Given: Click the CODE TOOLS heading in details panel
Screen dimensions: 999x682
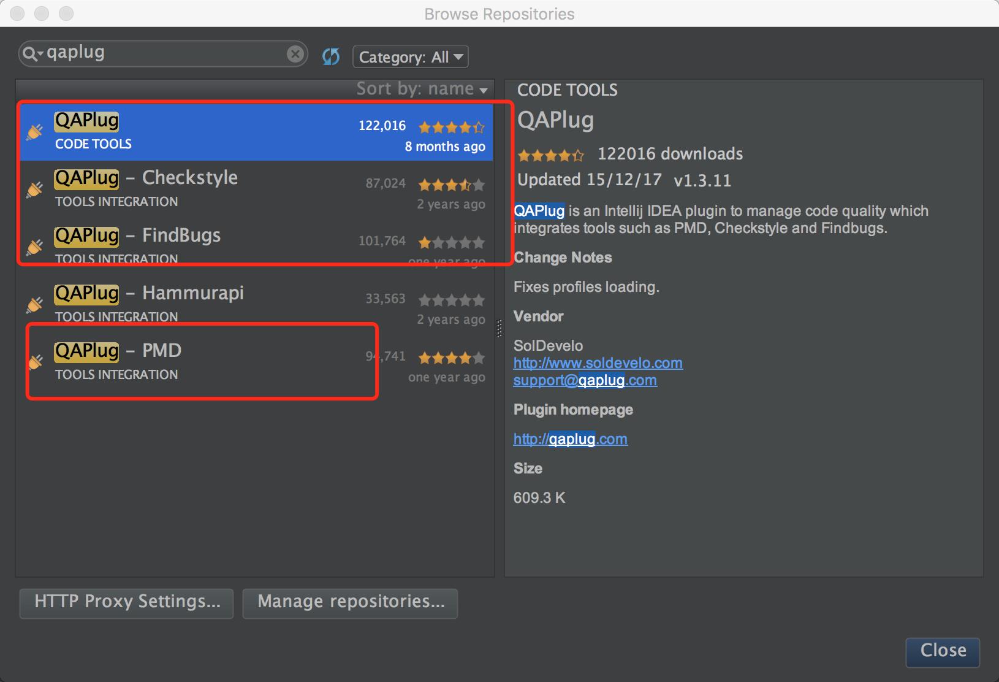Looking at the screenshot, I should 568,90.
